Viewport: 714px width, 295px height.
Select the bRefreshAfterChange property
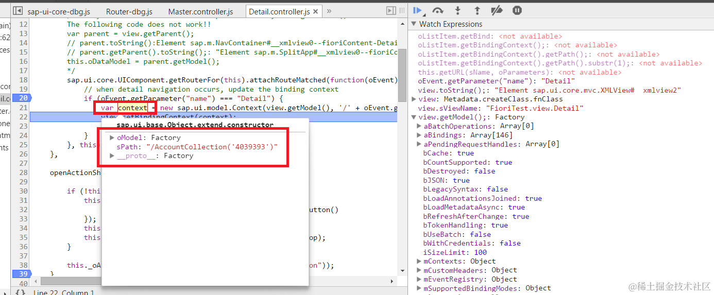click(x=476, y=216)
